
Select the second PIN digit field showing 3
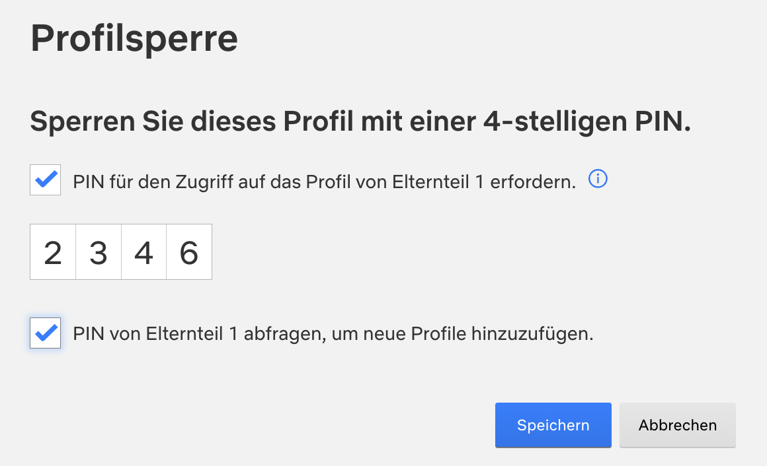99,252
